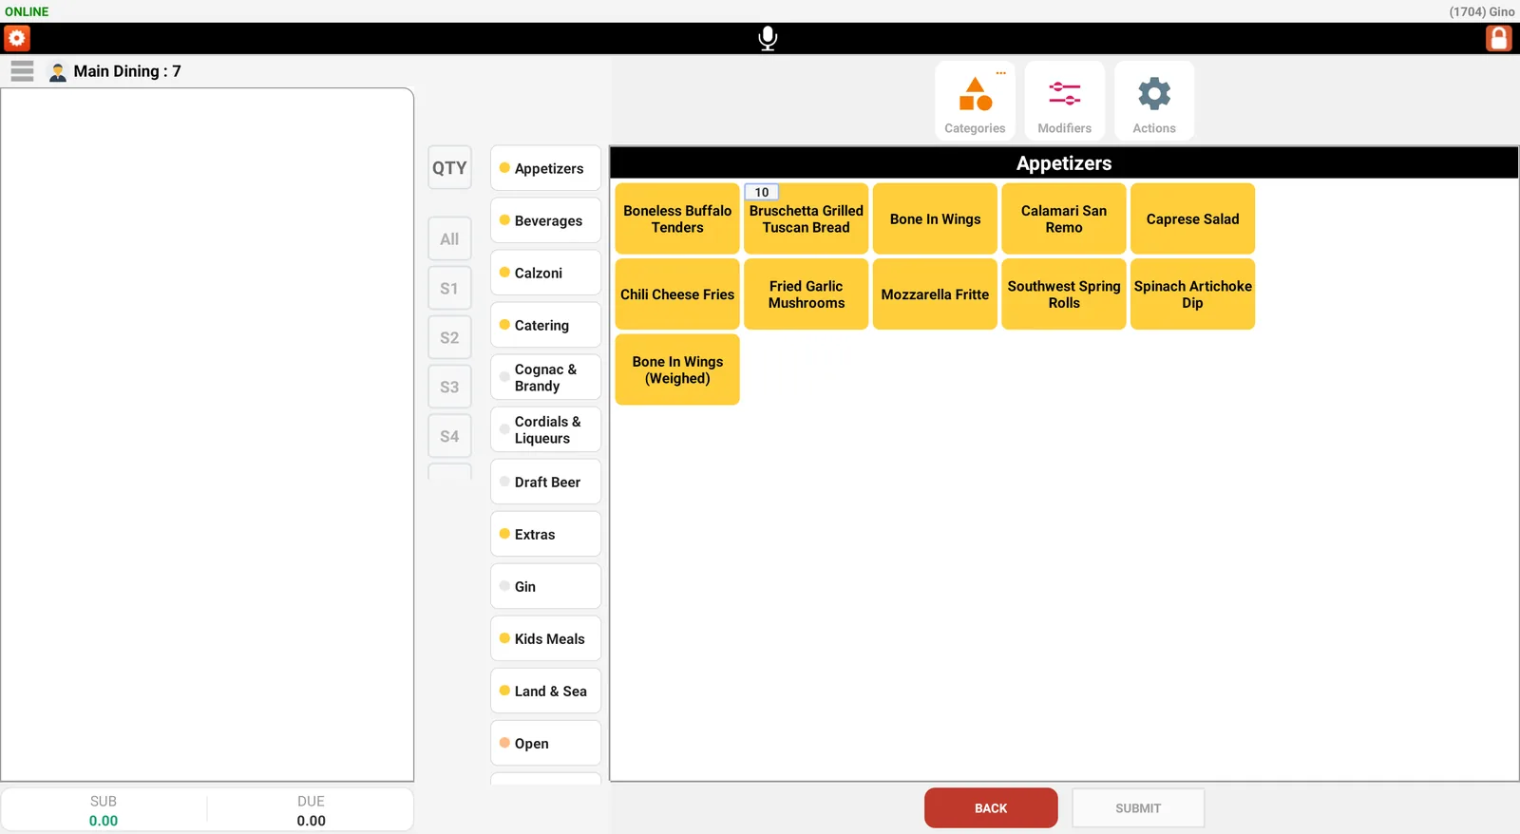Open the Open category
The image size is (1520, 834).
(546, 743)
